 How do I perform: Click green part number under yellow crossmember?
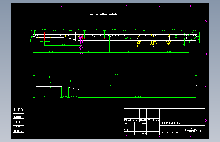click(45, 41)
